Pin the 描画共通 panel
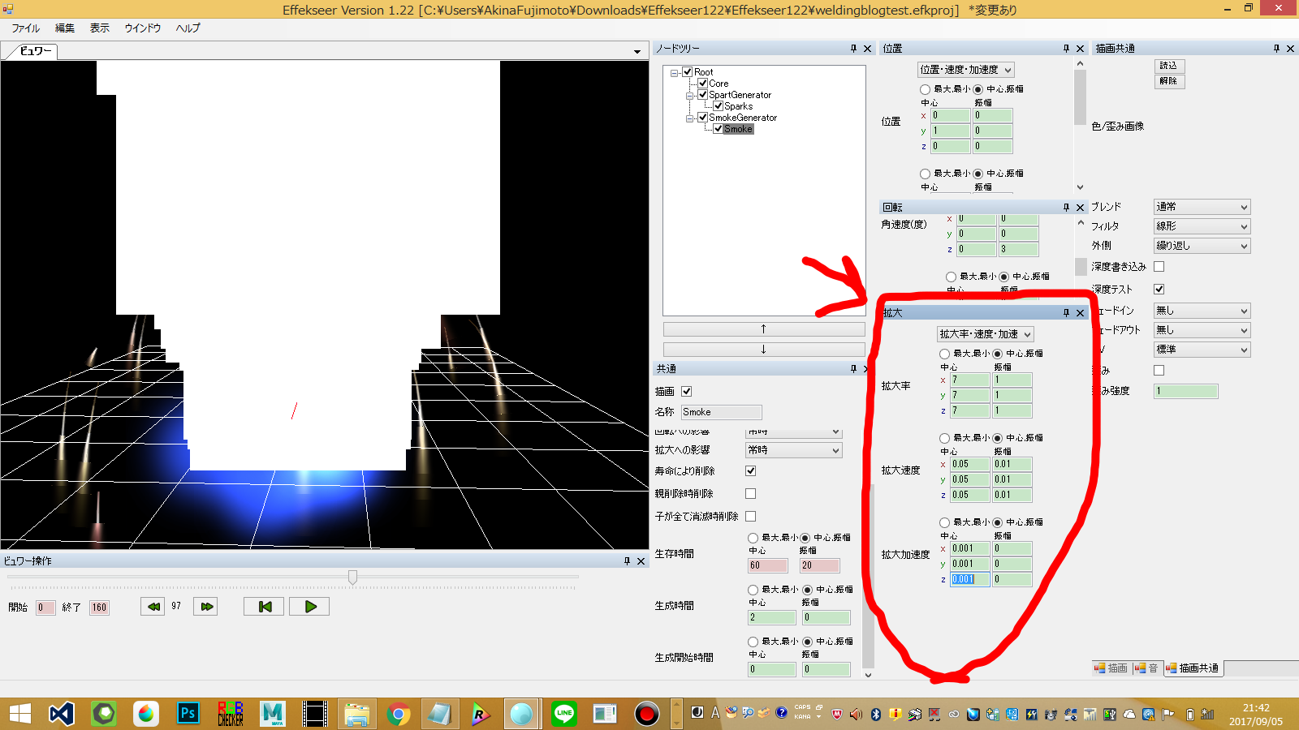1299x730 pixels. tap(1276, 49)
